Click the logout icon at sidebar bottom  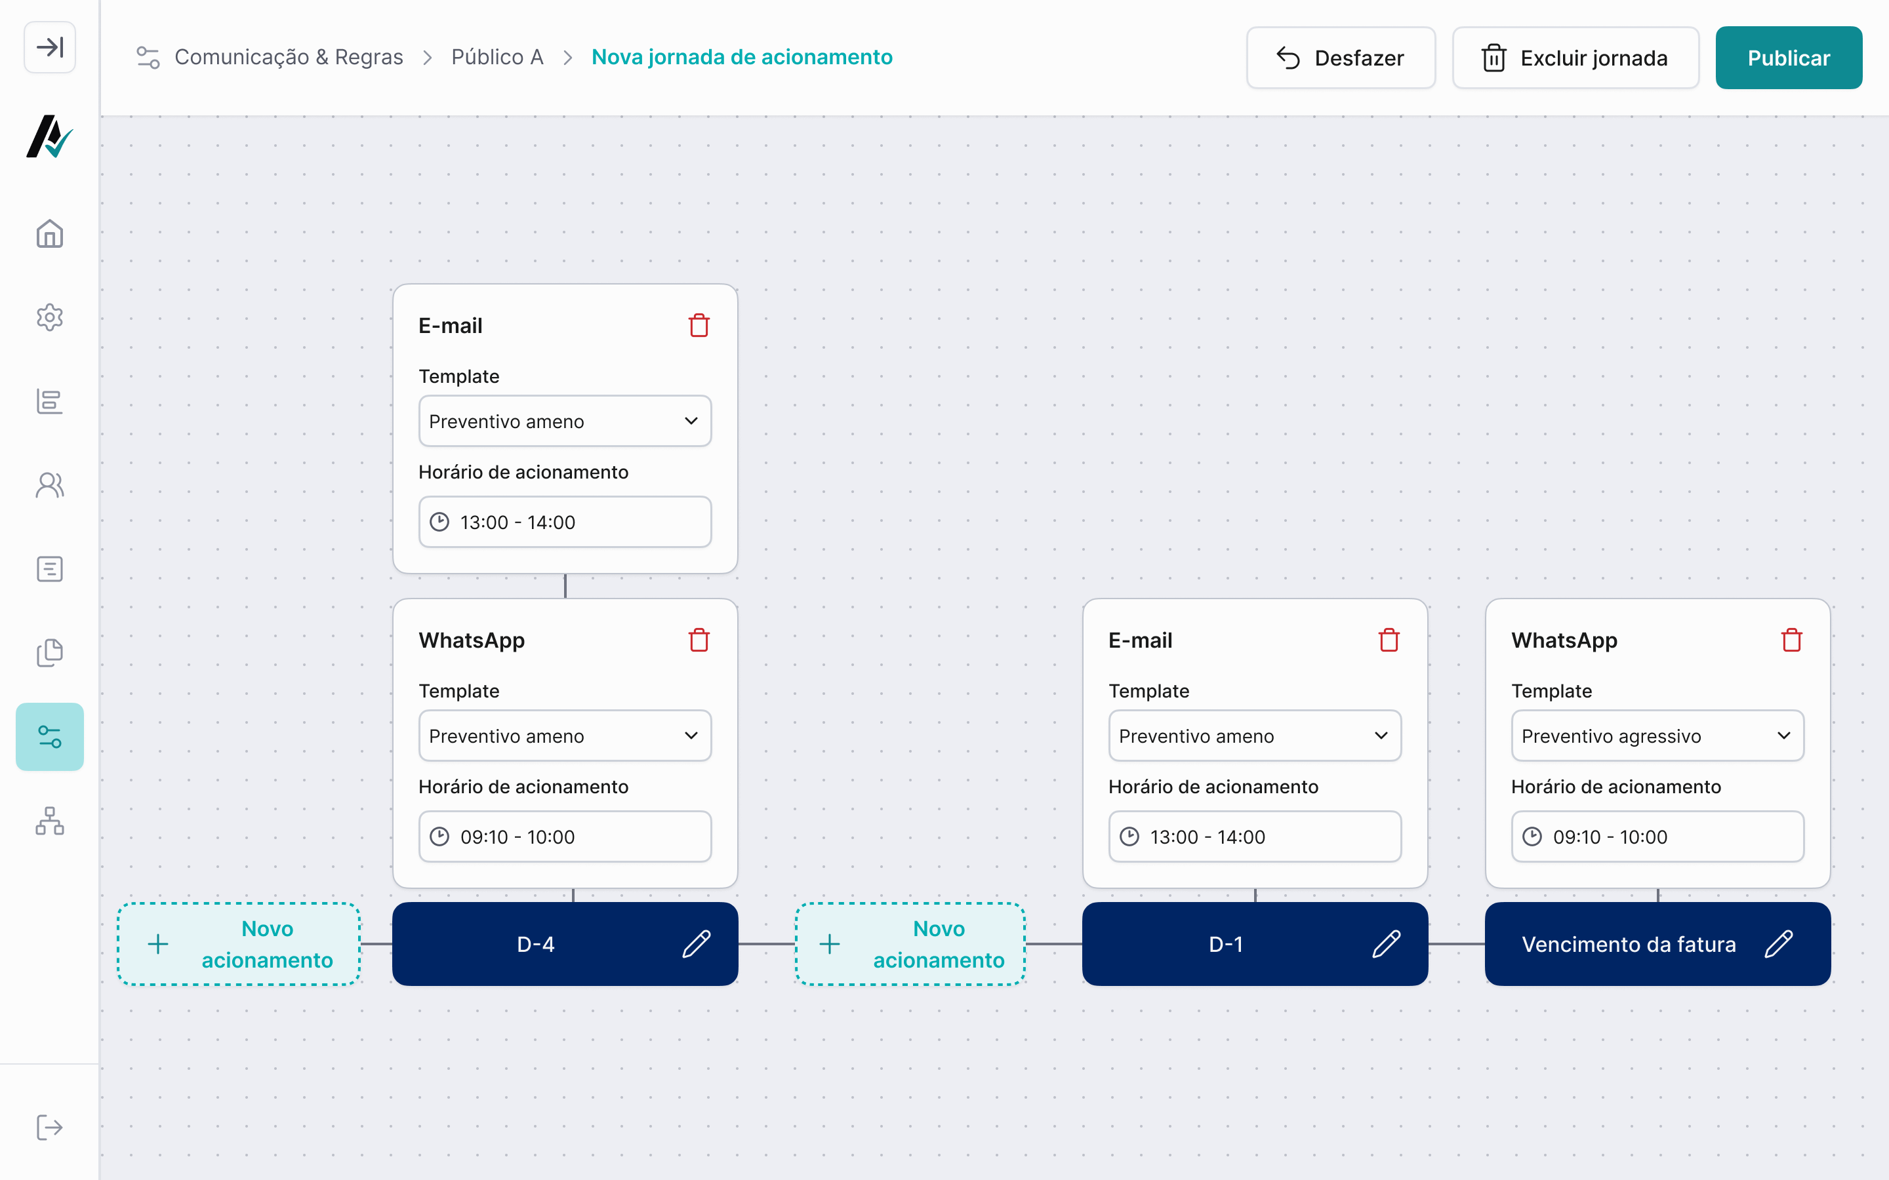tap(50, 1128)
